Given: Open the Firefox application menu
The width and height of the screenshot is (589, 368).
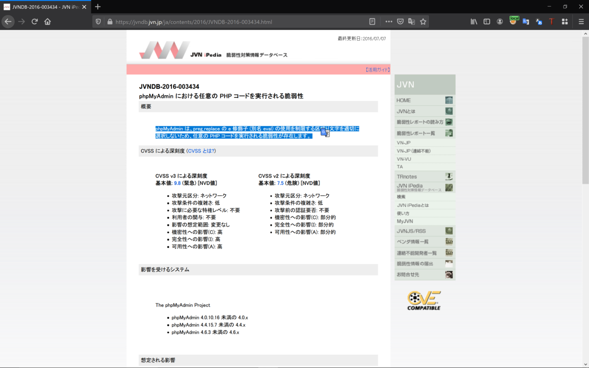Looking at the screenshot, I should pyautogui.click(x=582, y=22).
